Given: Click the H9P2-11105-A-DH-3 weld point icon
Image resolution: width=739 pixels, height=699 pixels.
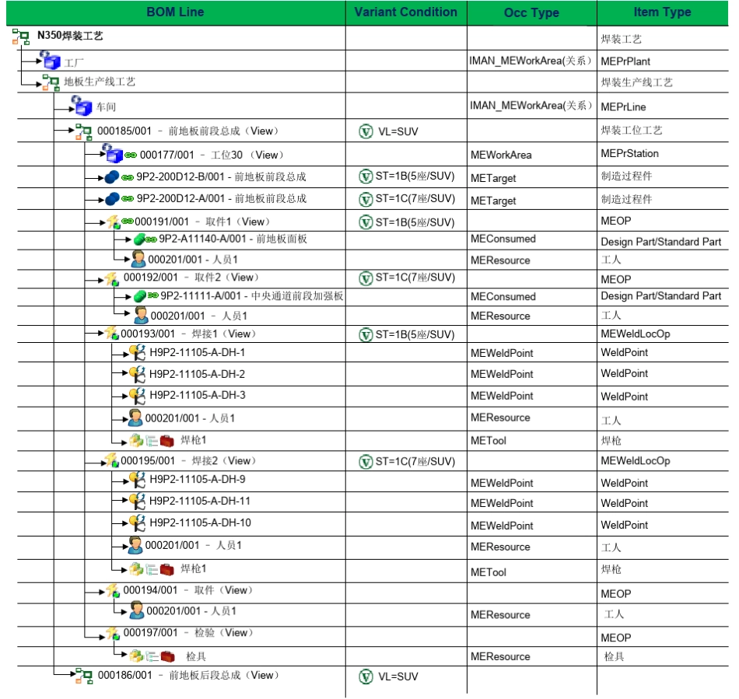Looking at the screenshot, I should (x=137, y=396).
